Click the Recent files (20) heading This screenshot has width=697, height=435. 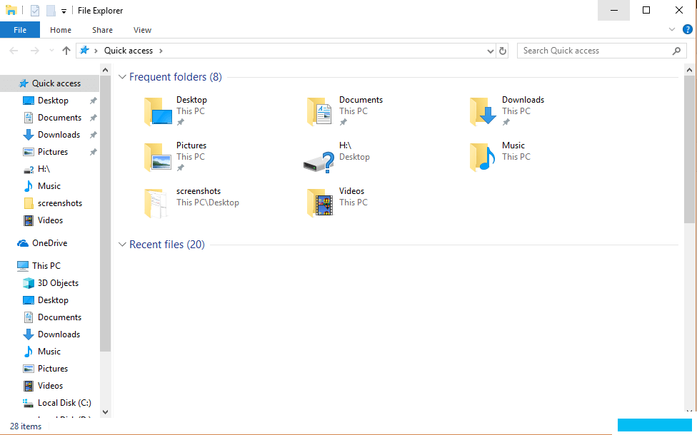(x=166, y=245)
